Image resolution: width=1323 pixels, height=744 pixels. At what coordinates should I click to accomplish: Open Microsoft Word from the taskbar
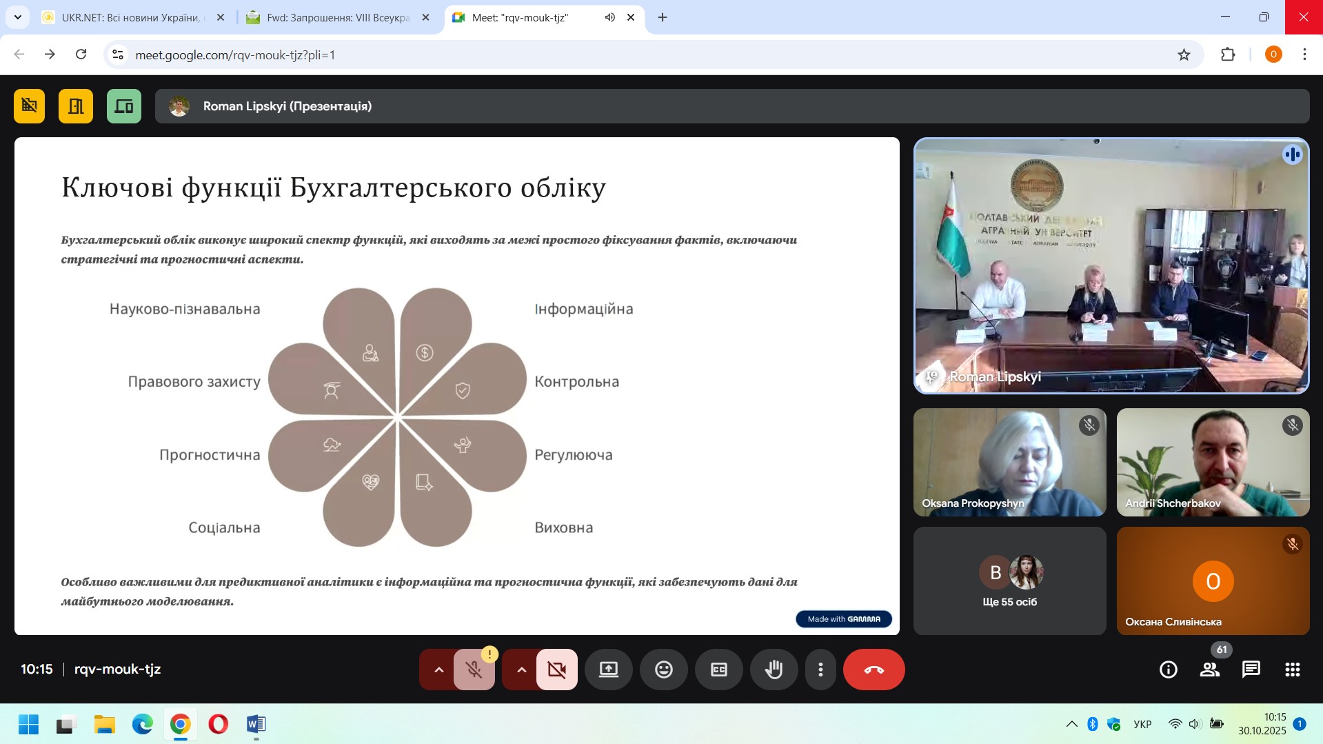coord(256,724)
